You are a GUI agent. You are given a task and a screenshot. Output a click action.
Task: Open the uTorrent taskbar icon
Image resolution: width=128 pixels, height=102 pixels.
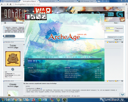coord(58,100)
